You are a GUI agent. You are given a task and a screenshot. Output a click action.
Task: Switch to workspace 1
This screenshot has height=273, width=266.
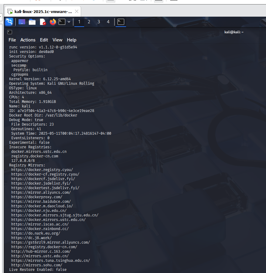click(x=79, y=22)
